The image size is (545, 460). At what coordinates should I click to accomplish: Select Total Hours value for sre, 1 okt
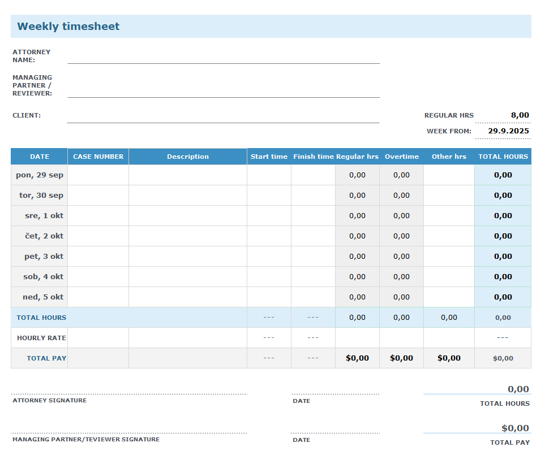[503, 216]
